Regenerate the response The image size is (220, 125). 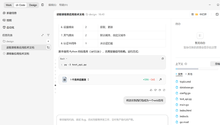164,90
